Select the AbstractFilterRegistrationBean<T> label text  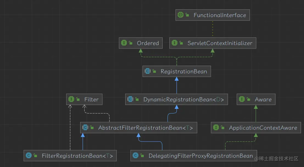[146, 128]
